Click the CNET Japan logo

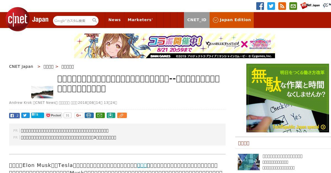click(x=27, y=19)
